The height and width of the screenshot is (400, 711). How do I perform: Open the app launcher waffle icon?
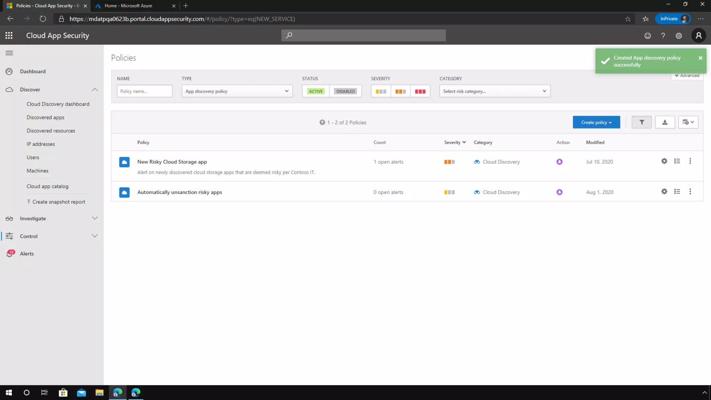9,35
